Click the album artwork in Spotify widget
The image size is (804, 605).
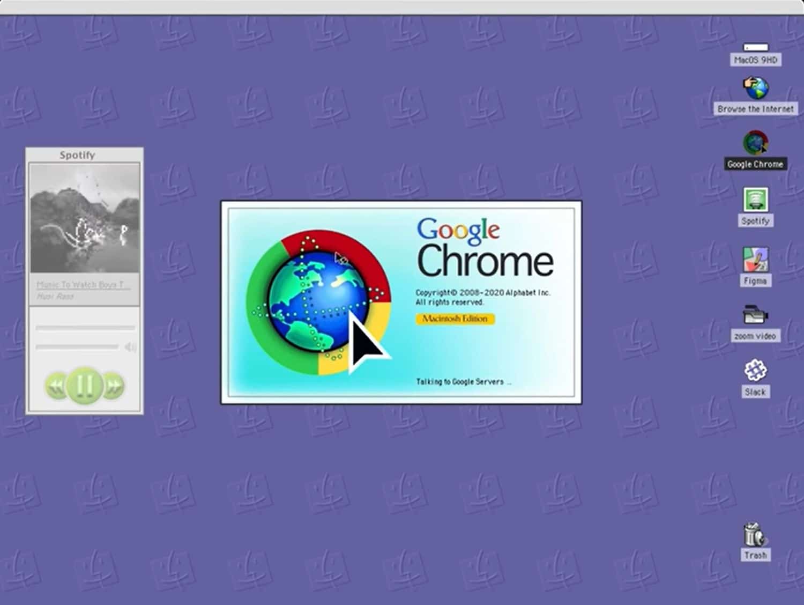coord(85,219)
